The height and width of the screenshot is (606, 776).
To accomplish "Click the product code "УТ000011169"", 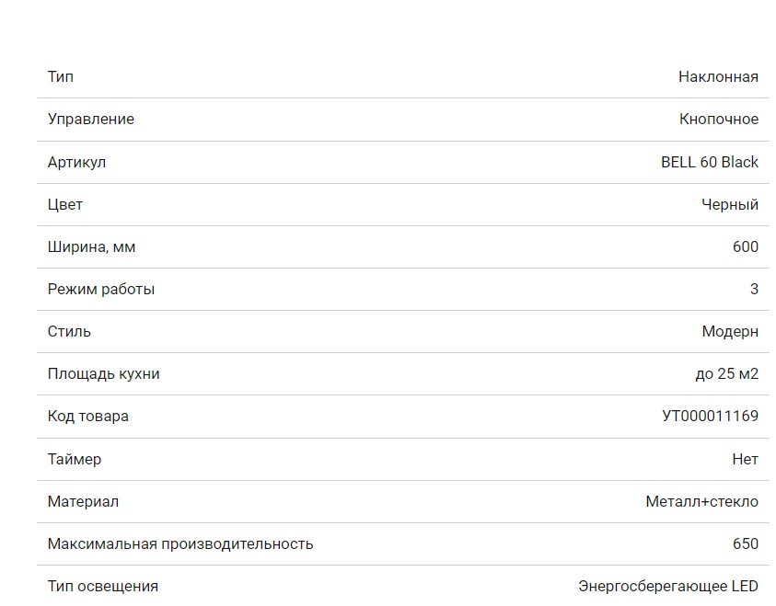I will pyautogui.click(x=710, y=416).
